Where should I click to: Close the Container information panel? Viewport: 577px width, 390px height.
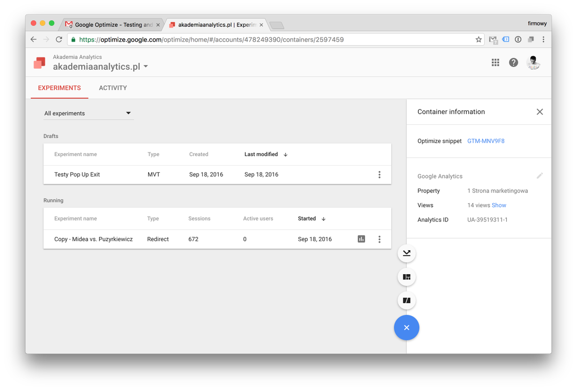(x=540, y=112)
